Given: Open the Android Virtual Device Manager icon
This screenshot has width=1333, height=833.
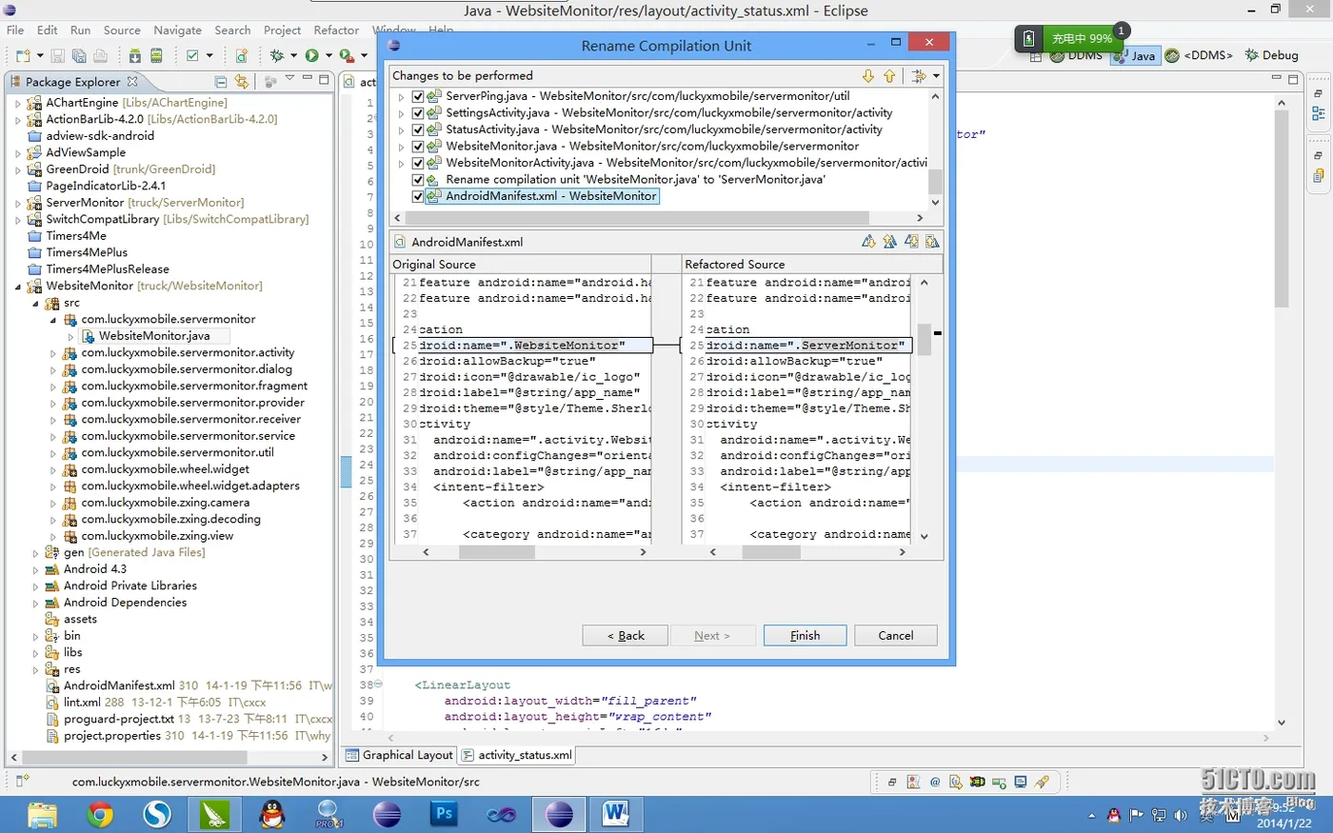Looking at the screenshot, I should click(156, 56).
